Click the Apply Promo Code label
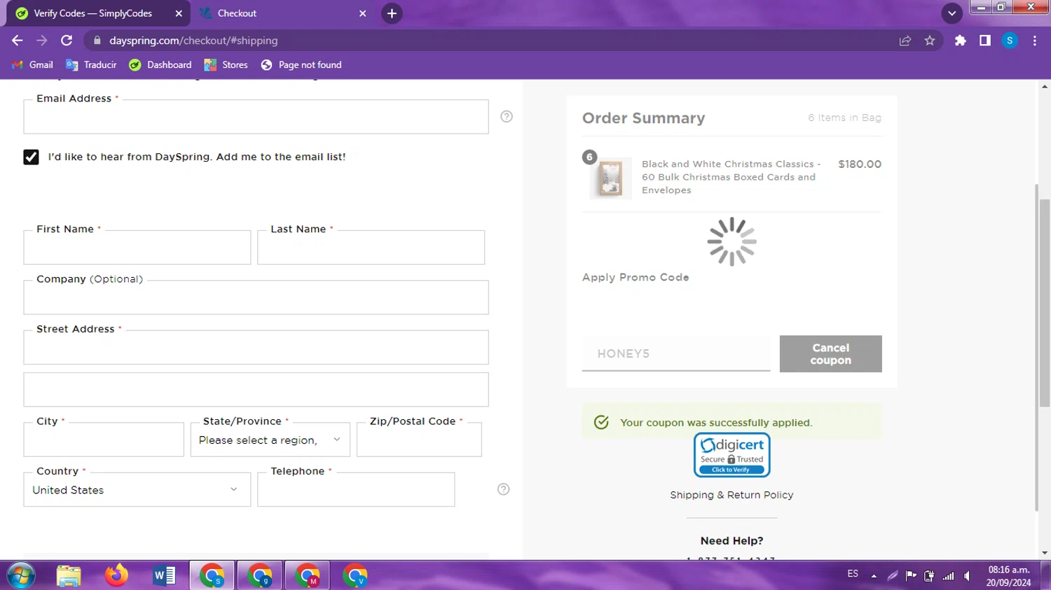This screenshot has height=590, width=1051. click(x=636, y=277)
